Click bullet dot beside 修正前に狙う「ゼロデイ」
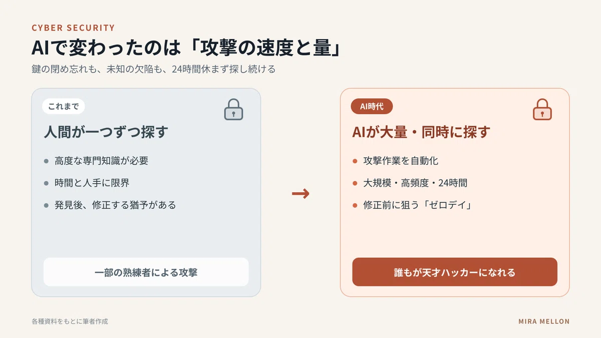The height and width of the screenshot is (338, 601). (x=355, y=205)
